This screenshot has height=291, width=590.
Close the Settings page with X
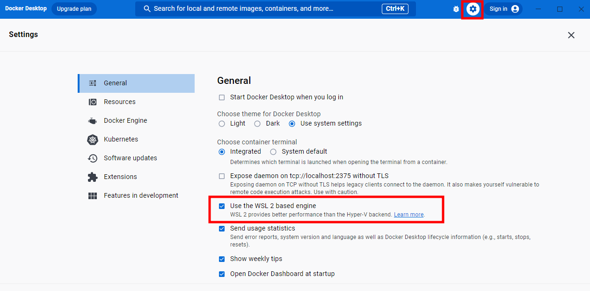pyautogui.click(x=571, y=35)
